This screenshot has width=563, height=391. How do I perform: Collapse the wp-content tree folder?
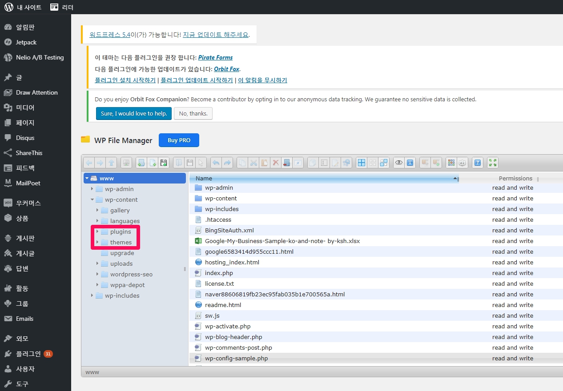pyautogui.click(x=92, y=199)
